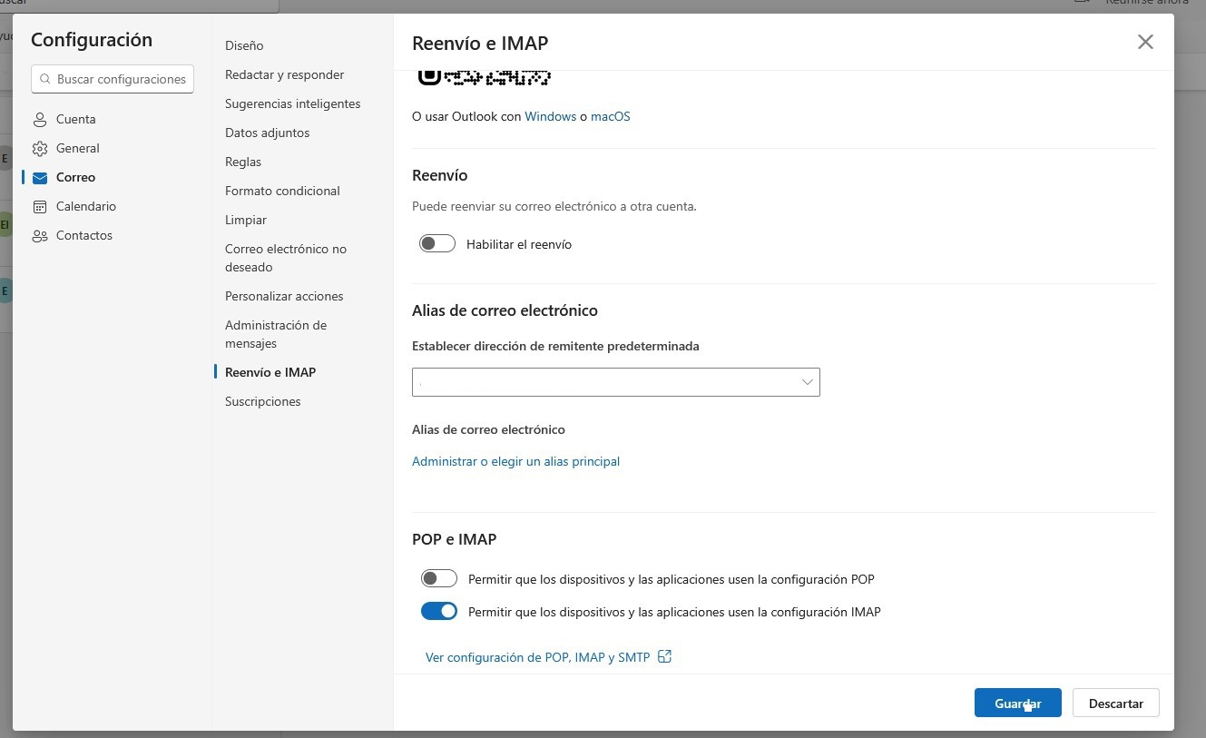Open the Reglas section

(243, 162)
